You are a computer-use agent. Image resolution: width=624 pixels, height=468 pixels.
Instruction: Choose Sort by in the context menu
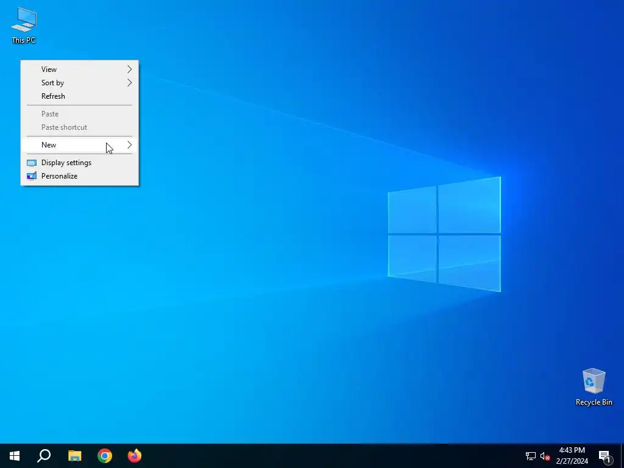pos(80,83)
